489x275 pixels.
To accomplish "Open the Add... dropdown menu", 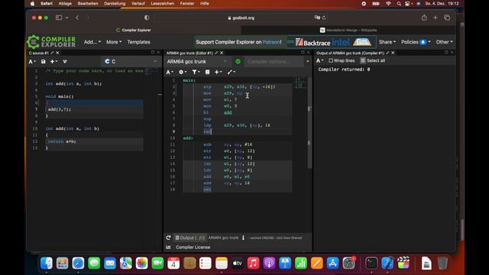I will click(x=92, y=42).
